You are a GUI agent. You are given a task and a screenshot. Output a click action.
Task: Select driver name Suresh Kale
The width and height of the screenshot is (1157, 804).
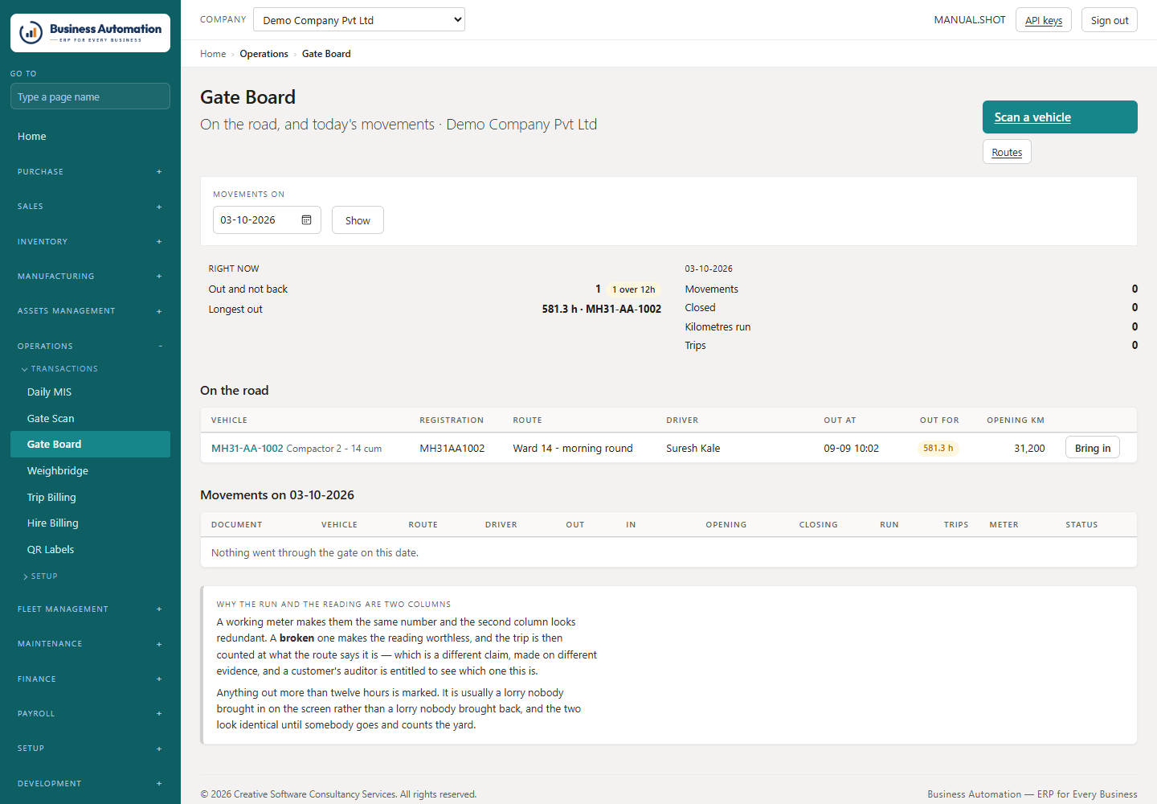[693, 449]
